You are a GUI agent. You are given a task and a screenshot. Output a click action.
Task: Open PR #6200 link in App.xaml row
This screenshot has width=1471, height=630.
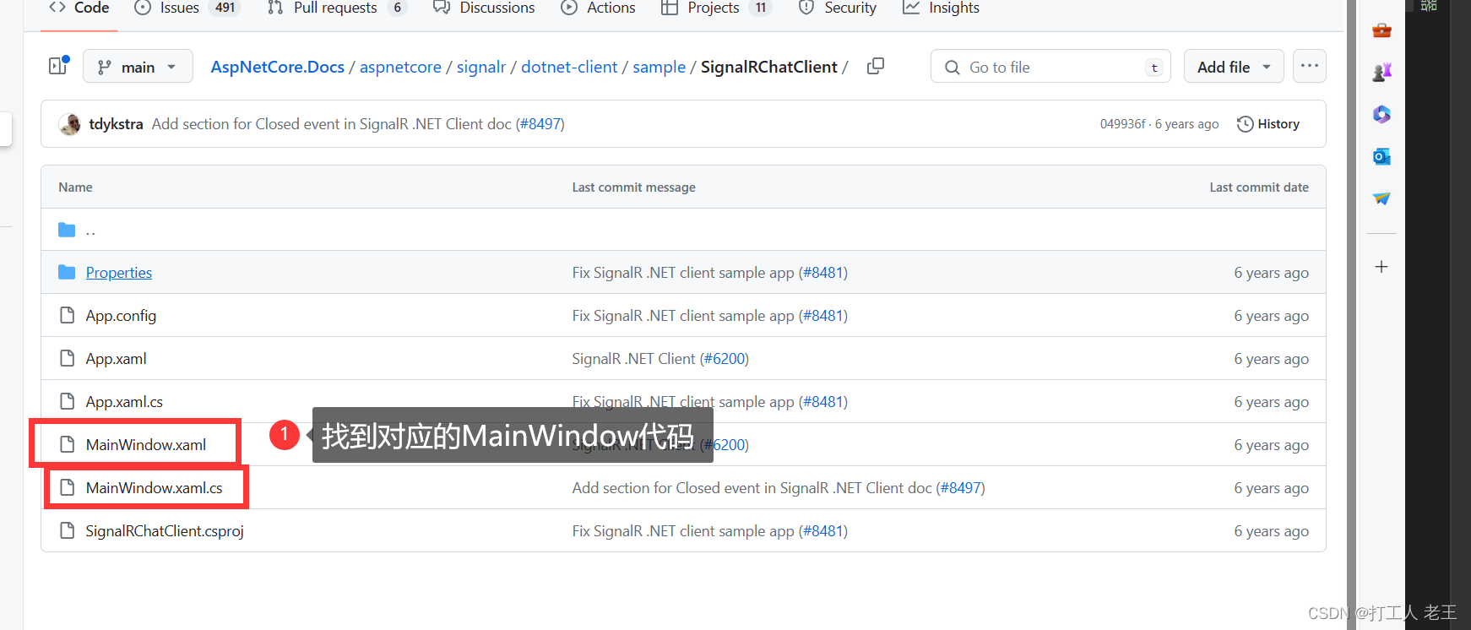point(725,359)
